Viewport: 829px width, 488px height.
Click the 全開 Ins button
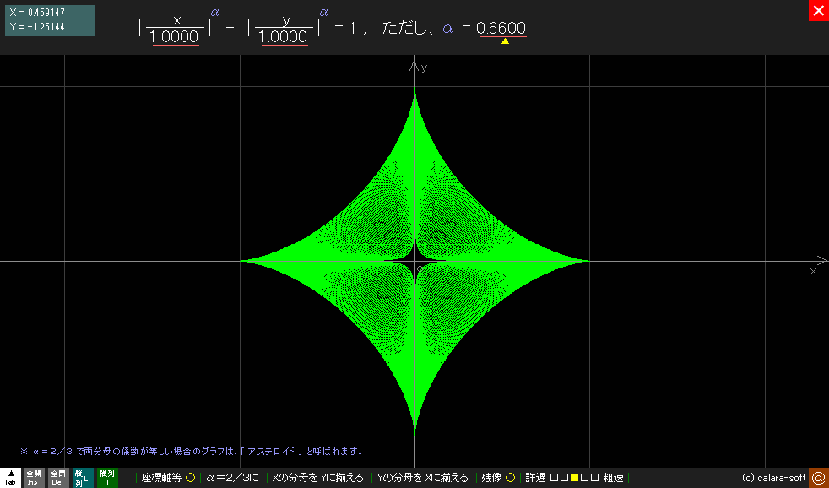tap(34, 478)
